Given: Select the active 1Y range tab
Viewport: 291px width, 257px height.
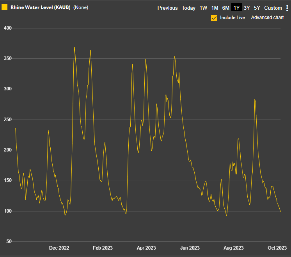Looking at the screenshot, I should point(236,8).
